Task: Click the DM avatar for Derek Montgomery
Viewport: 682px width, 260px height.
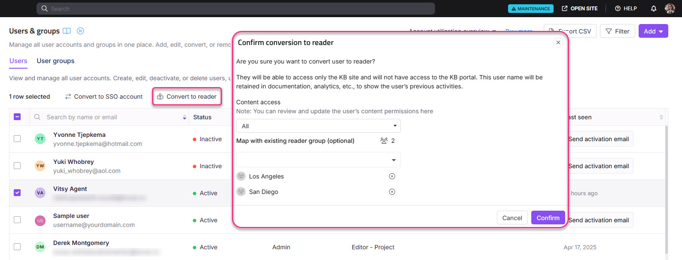Action: (x=40, y=247)
